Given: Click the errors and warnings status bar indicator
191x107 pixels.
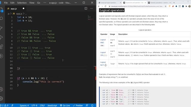Looking at the screenshot, I should 4,106.
